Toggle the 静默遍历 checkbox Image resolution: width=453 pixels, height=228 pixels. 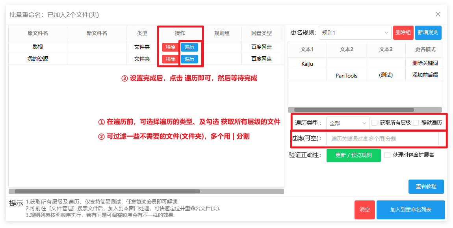pos(416,122)
